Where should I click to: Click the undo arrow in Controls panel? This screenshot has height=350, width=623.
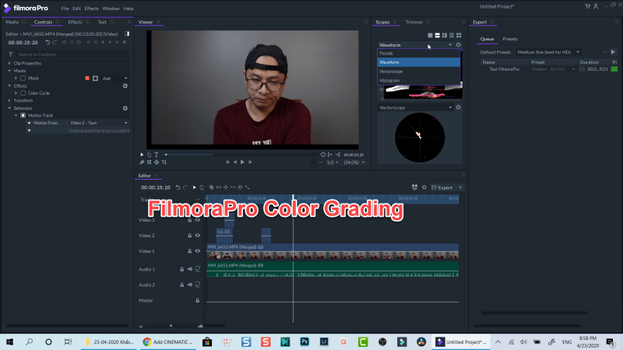46,42
